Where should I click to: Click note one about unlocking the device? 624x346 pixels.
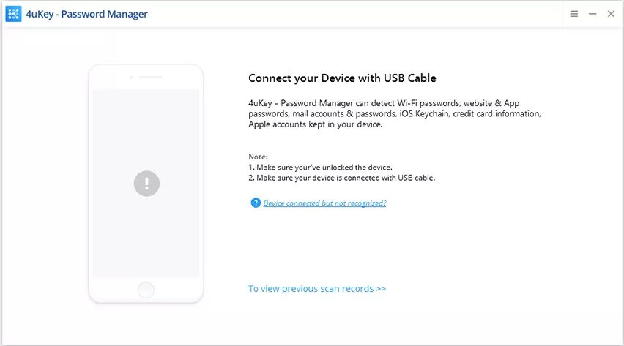click(x=320, y=168)
